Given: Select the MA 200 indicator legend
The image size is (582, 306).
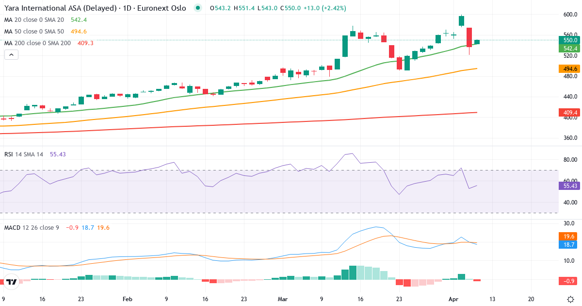Looking at the screenshot, I should tap(37, 43).
